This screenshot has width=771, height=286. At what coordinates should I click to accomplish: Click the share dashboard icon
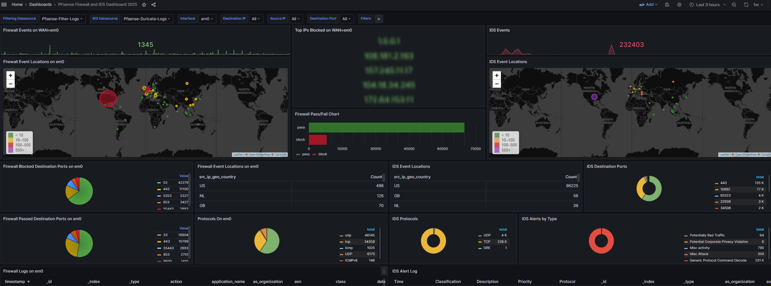[154, 5]
